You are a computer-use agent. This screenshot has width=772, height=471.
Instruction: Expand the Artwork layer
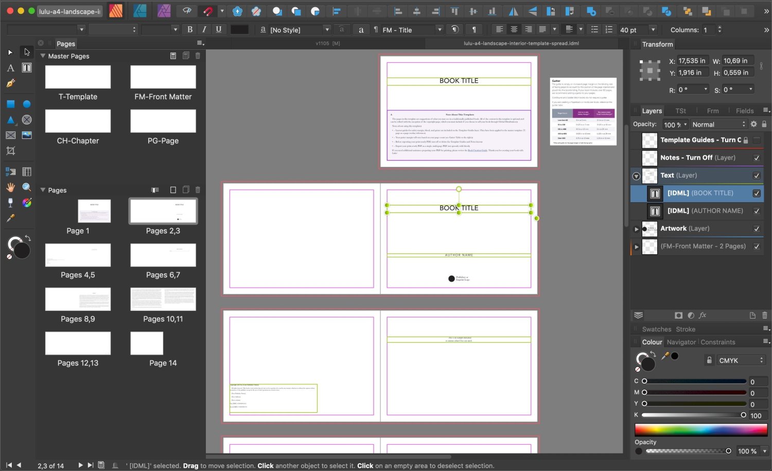(637, 229)
